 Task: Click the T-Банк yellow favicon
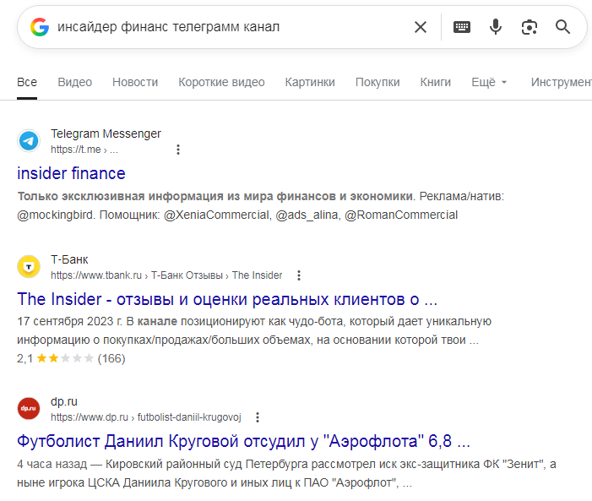click(x=29, y=267)
